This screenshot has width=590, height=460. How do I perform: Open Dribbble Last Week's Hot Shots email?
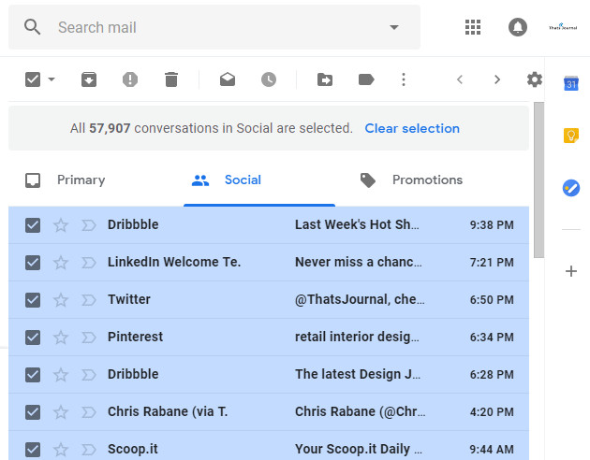(269, 225)
